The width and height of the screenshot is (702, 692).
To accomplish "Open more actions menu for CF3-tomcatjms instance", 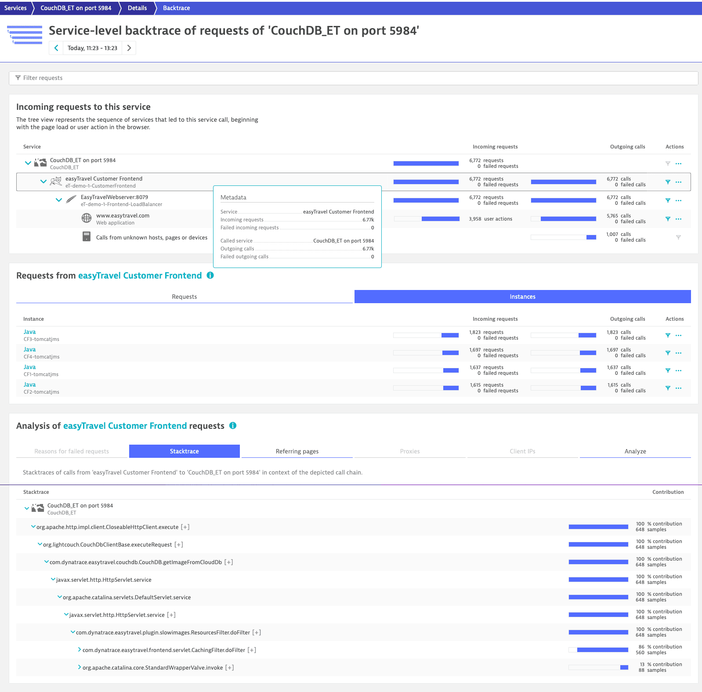I will [x=678, y=335].
